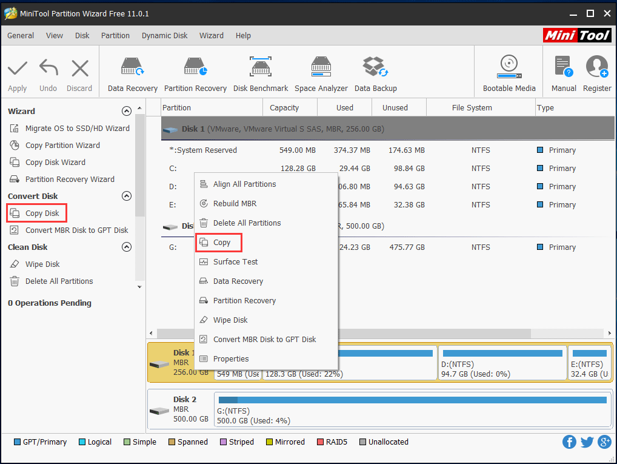Select Copy Disk in Convert Disk section
Viewport: 617px width, 464px height.
tap(36, 213)
